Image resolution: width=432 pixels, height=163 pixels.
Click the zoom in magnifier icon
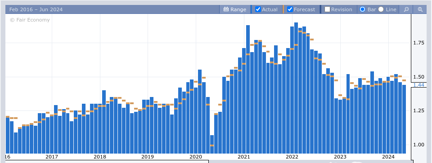point(406,9)
